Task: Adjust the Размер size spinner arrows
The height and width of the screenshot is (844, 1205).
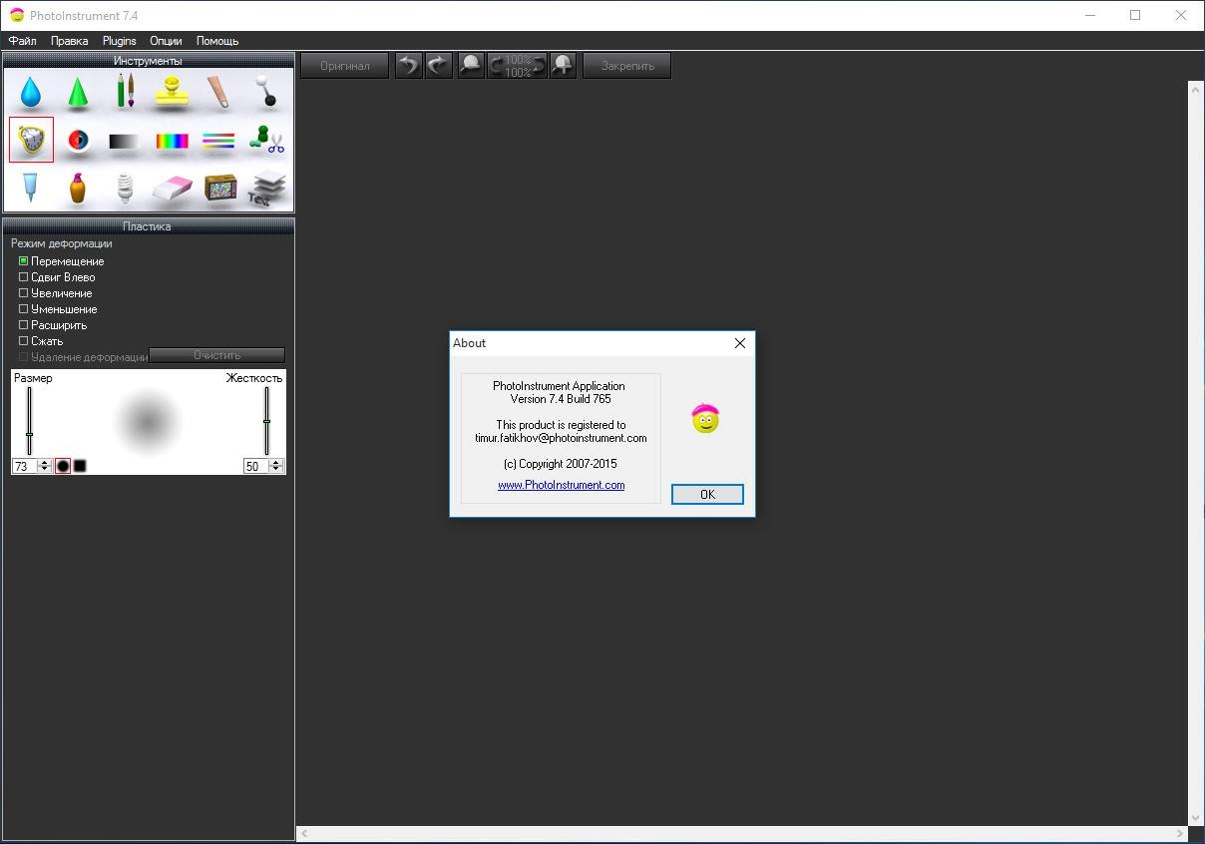Action: tap(45, 466)
